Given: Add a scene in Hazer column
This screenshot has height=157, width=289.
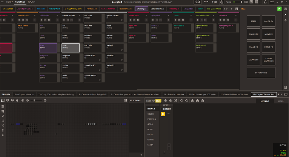Looking at the screenshot, I should tap(191, 20).
